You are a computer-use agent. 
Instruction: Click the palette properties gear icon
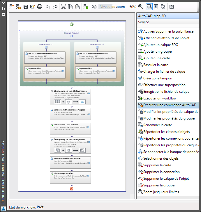[3, 14]
